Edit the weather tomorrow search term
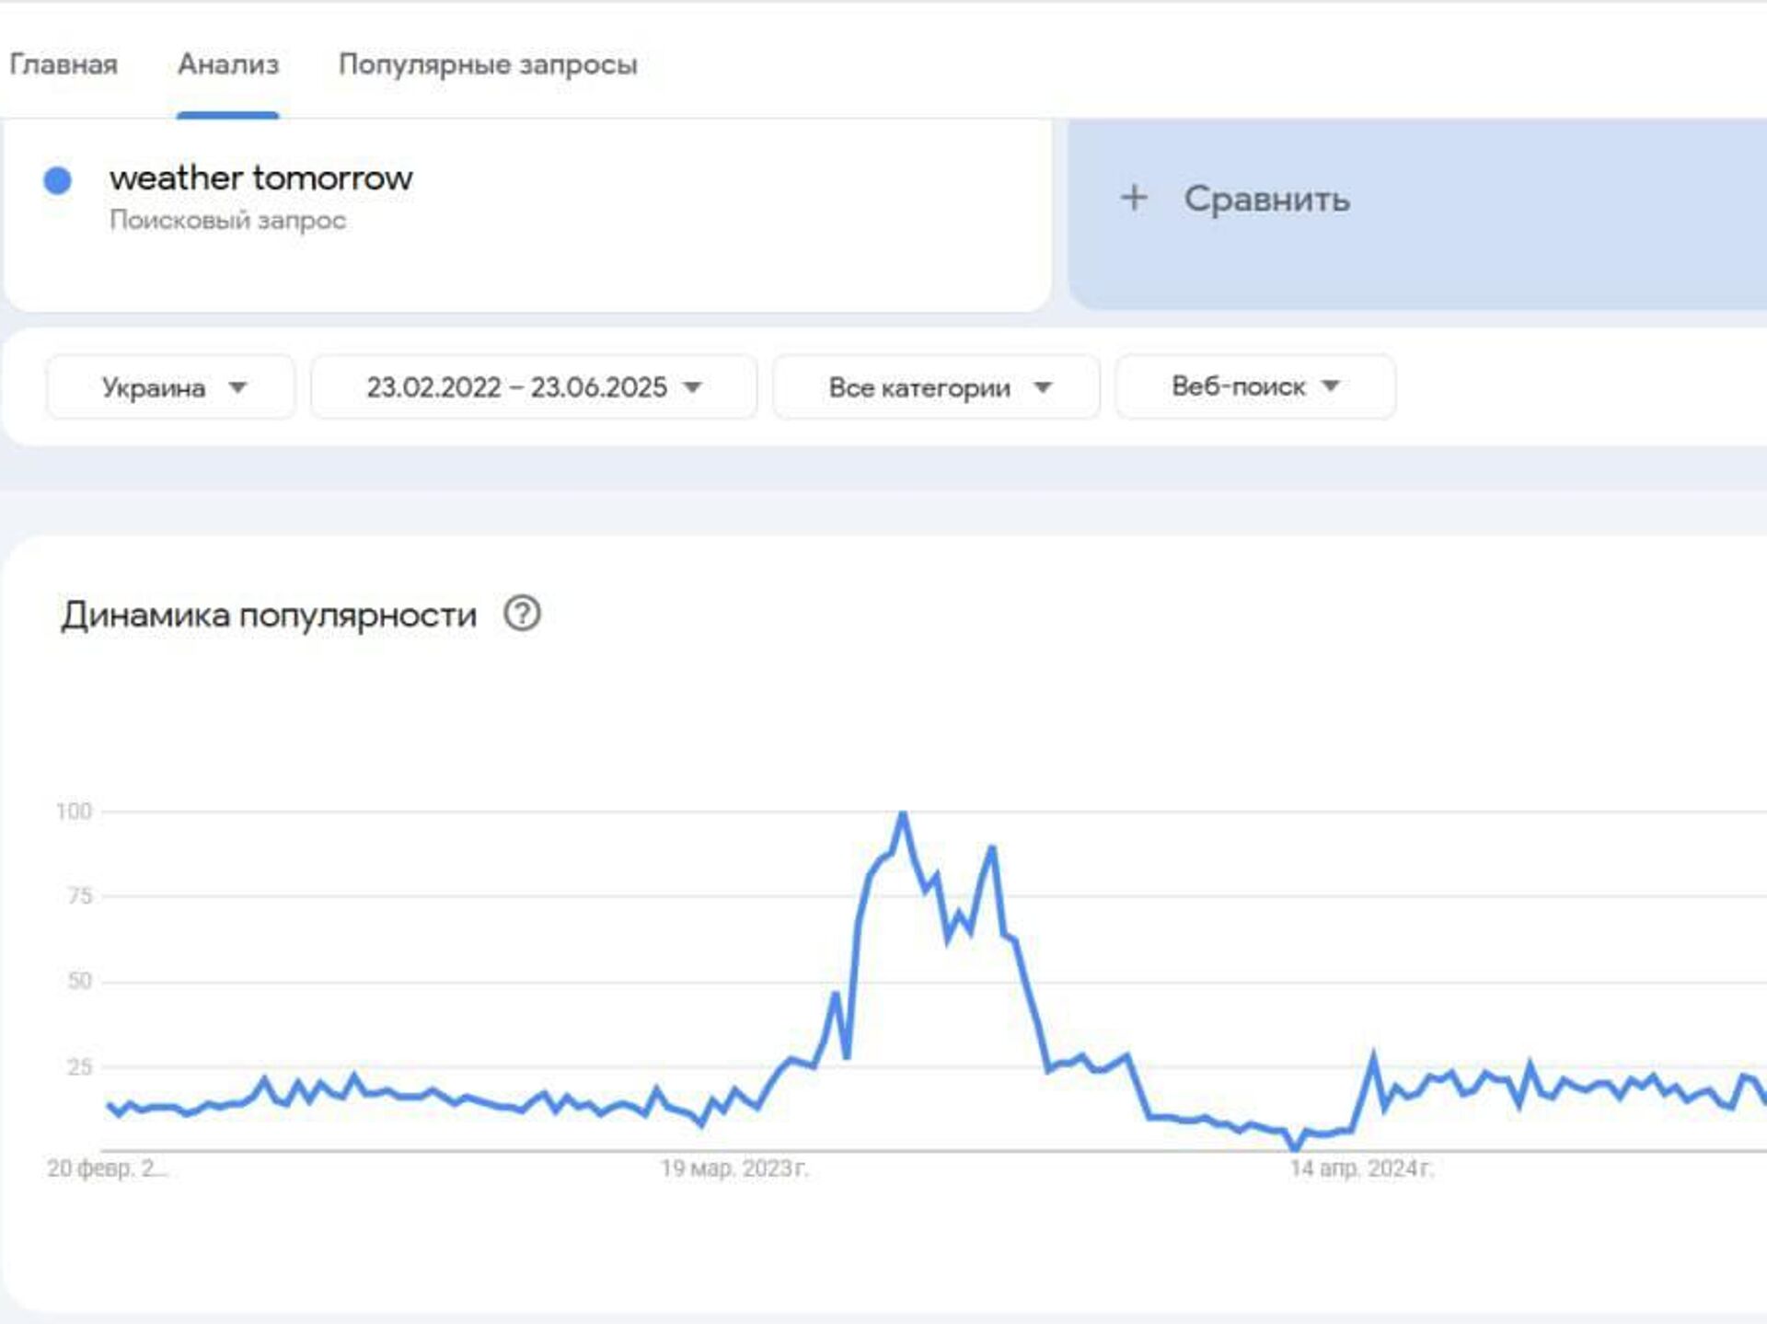 pos(261,178)
